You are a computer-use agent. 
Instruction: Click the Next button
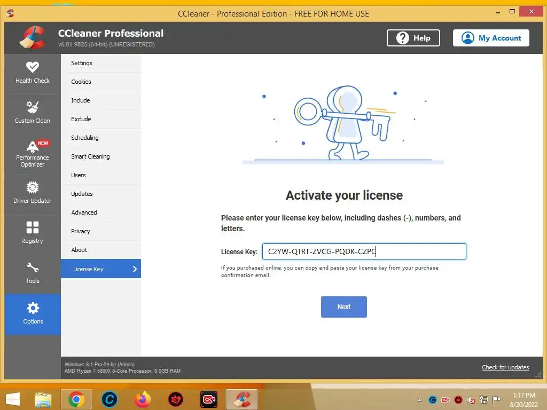343,307
